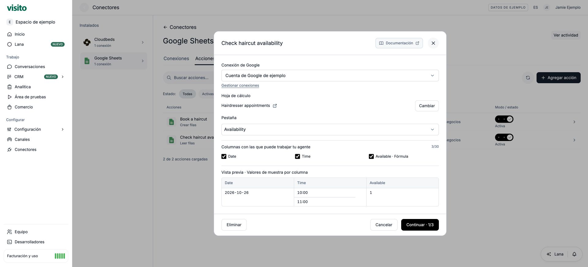
Task: Uncheck the Time column checkbox
Action: click(297, 157)
